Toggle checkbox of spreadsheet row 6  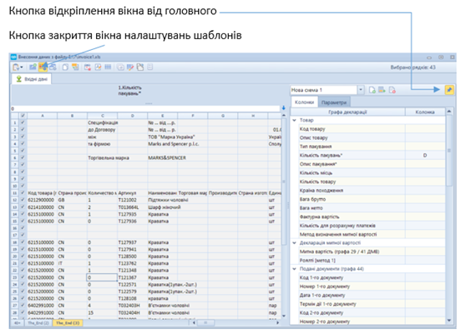tap(23, 157)
